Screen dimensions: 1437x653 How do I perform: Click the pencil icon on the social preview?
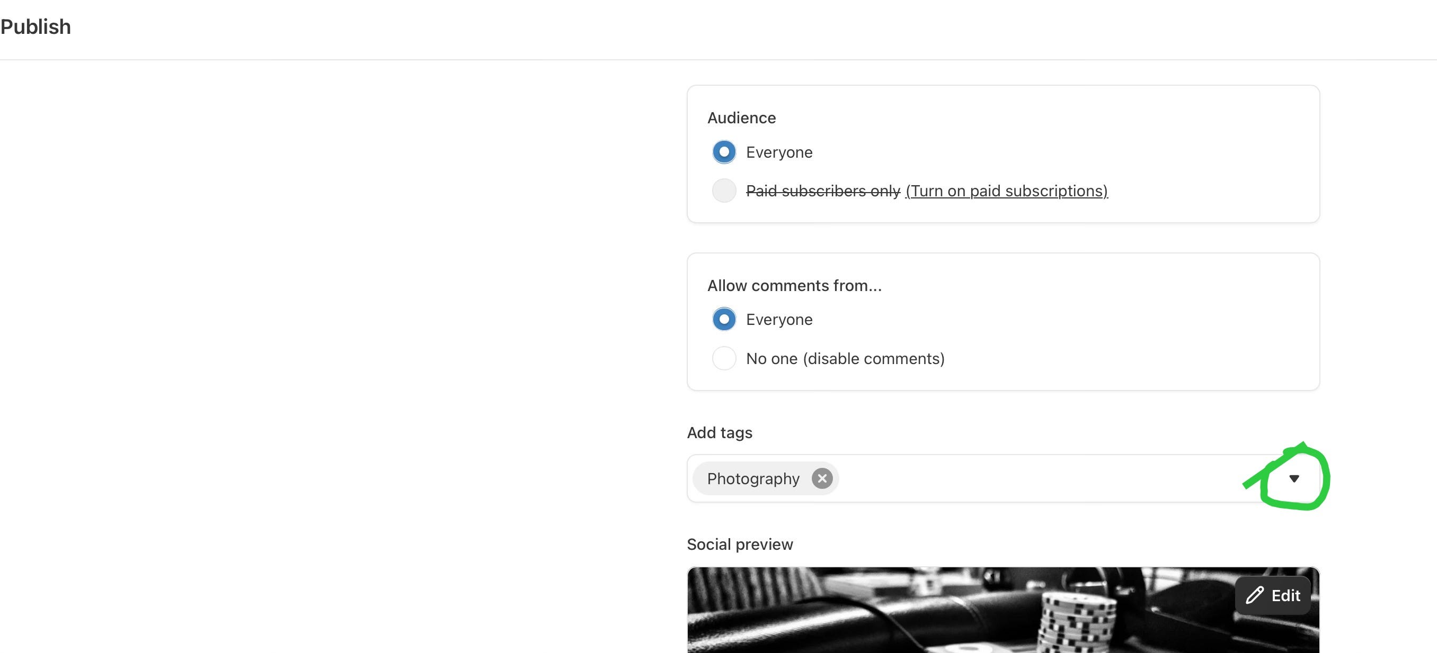1255,595
